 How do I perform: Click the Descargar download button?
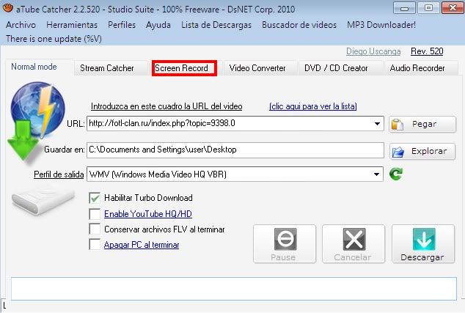click(423, 244)
